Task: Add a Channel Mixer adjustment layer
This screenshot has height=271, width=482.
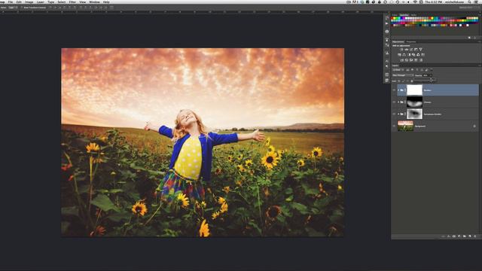Action: 418,55
